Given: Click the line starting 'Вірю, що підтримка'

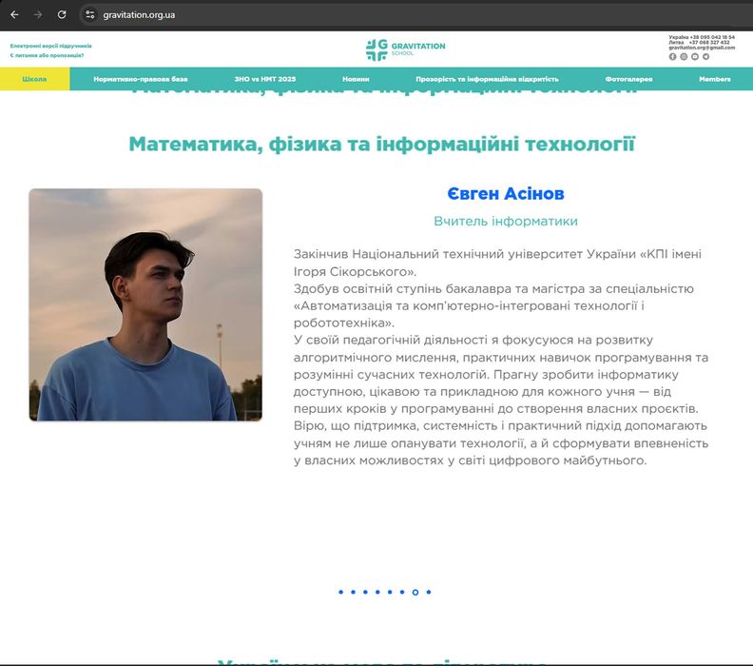Looking at the screenshot, I should click(500, 425).
